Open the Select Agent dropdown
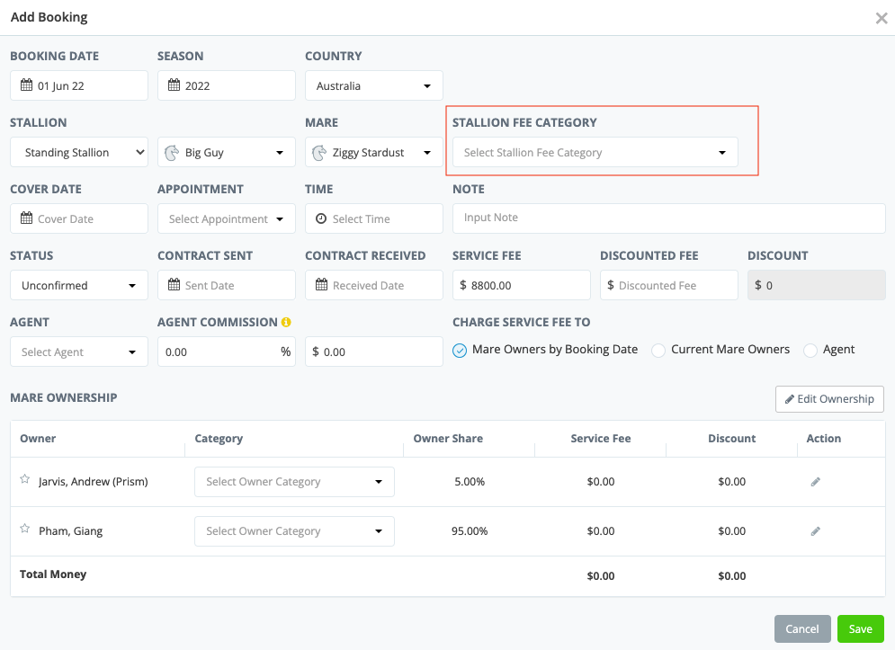 [x=78, y=352]
